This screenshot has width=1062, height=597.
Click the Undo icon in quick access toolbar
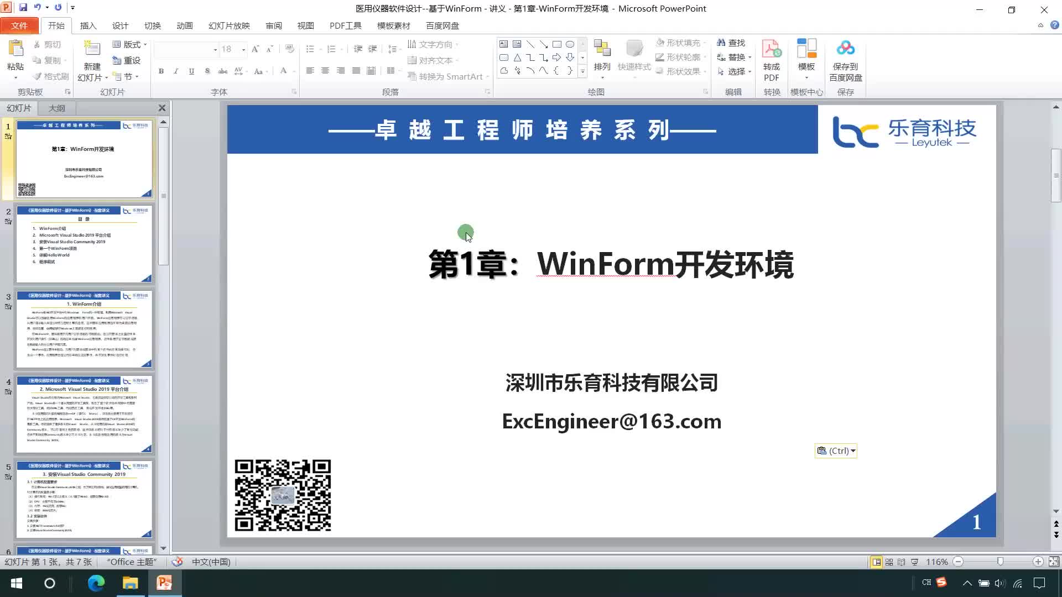point(38,8)
